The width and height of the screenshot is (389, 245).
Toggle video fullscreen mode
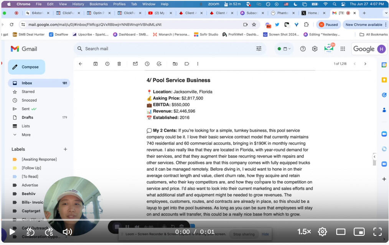pos(377,232)
